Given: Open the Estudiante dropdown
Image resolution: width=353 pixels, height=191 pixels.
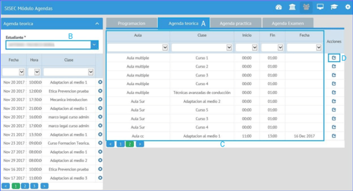Looking at the screenshot, I should point(94,45).
